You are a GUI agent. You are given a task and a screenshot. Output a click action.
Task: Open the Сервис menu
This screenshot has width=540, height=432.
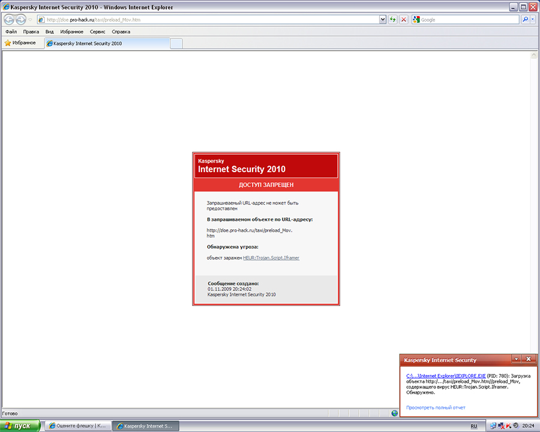(x=97, y=32)
